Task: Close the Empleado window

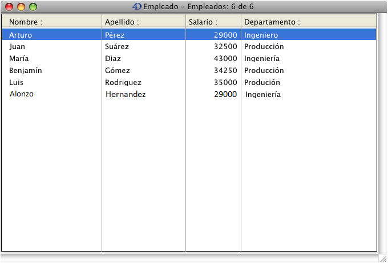Action: [x=9, y=7]
